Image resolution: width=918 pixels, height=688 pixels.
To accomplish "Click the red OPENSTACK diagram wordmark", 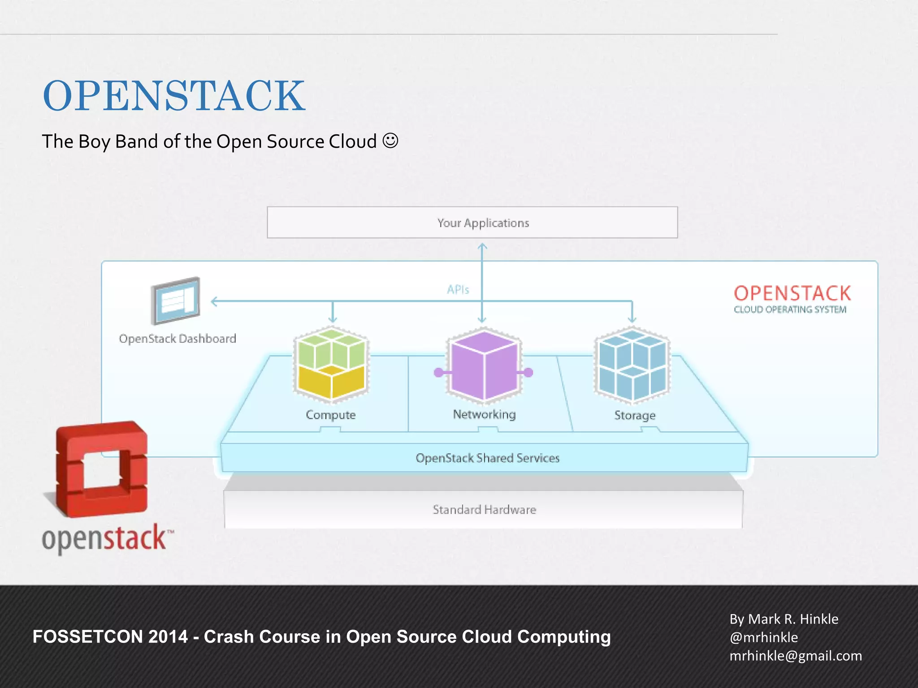I will pyautogui.click(x=792, y=293).
